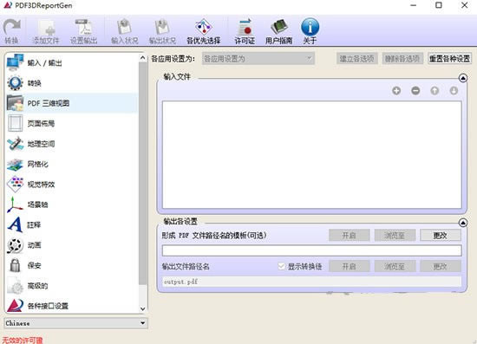Select 输入 / 输出 in the sidebar
This screenshot has width=477, height=344.
pos(72,63)
